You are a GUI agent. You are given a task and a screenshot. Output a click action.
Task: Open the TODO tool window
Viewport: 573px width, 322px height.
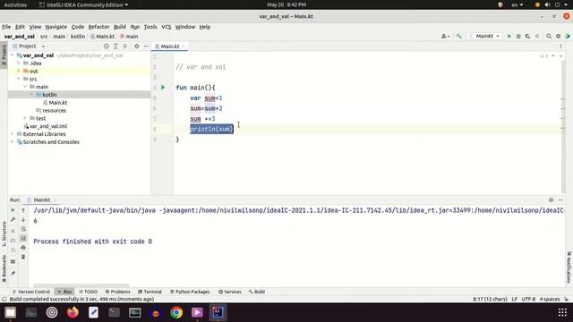88,292
